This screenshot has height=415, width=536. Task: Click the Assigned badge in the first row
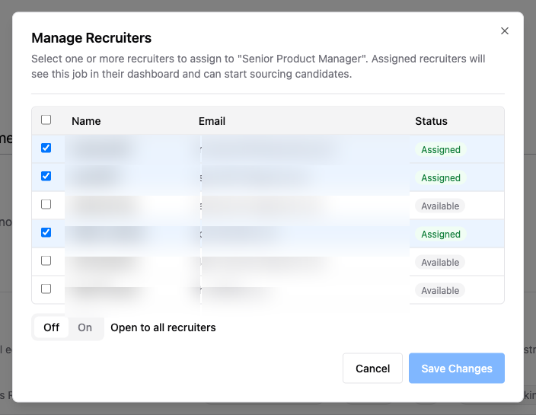tap(441, 150)
